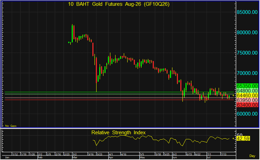The height and width of the screenshot is (160, 260).
Task: Click the 6/15 date label
Action: pyautogui.click(x=189, y=154)
